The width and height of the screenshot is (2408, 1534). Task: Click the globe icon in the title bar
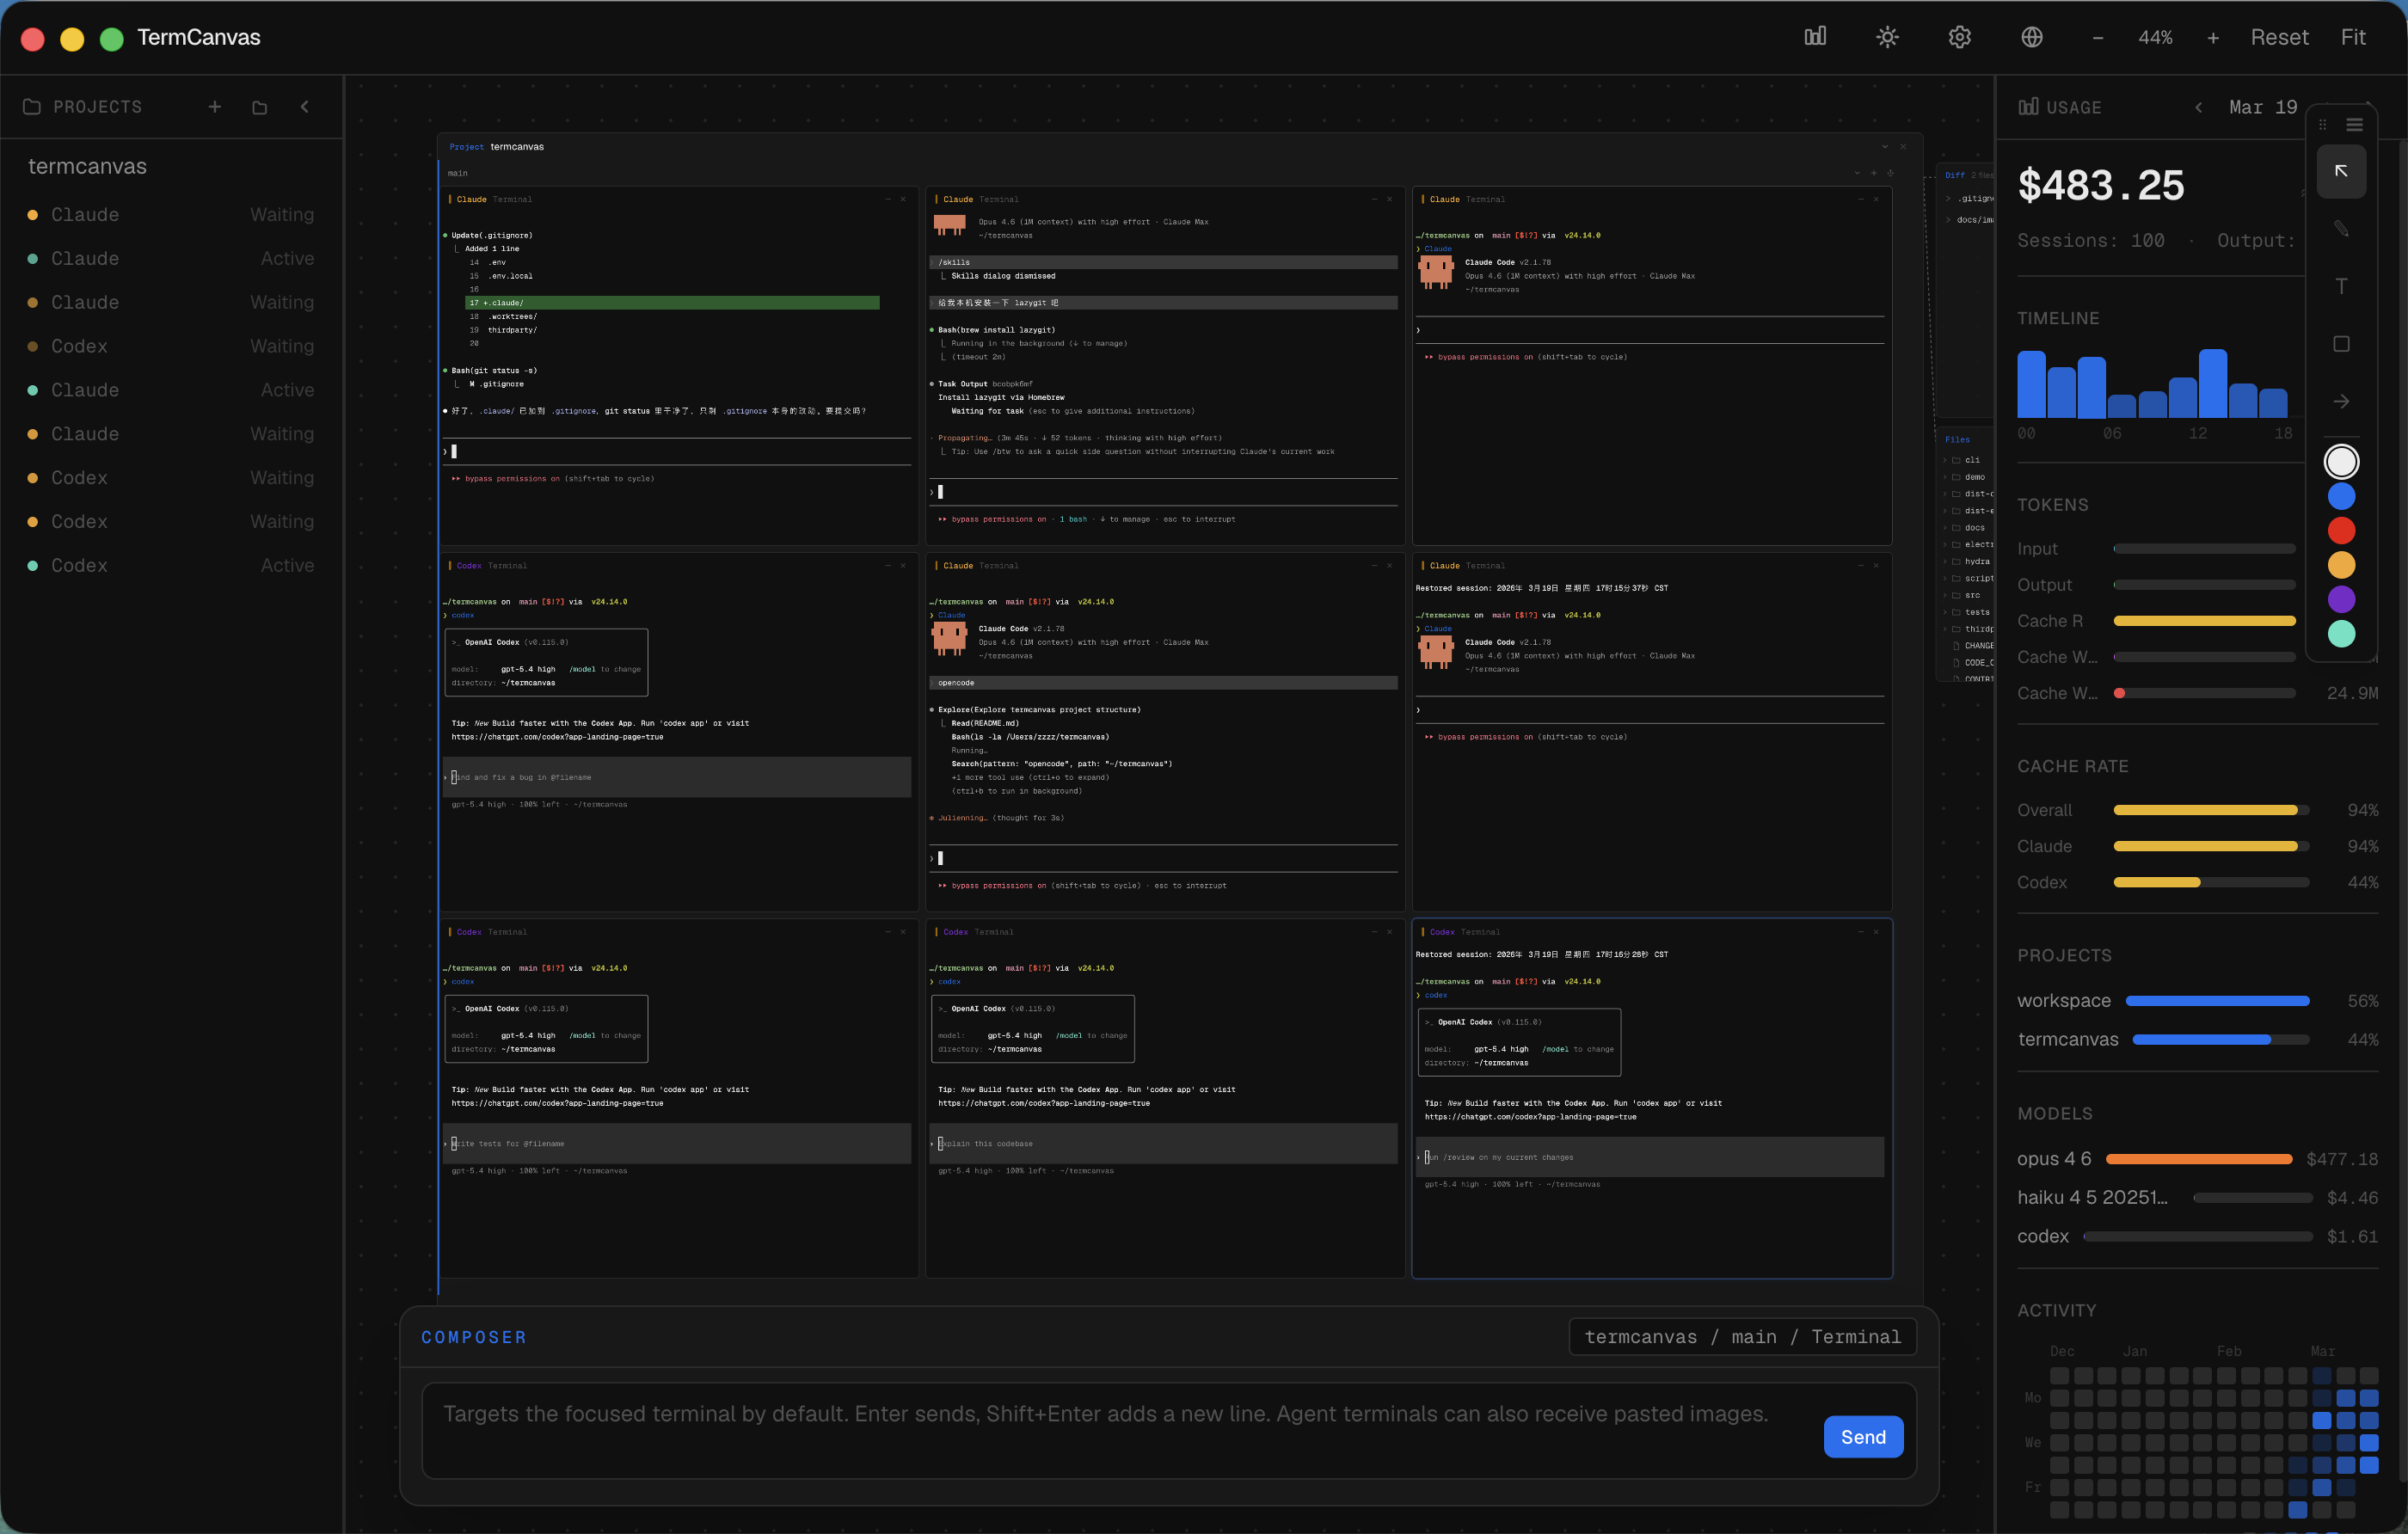[x=2032, y=36]
